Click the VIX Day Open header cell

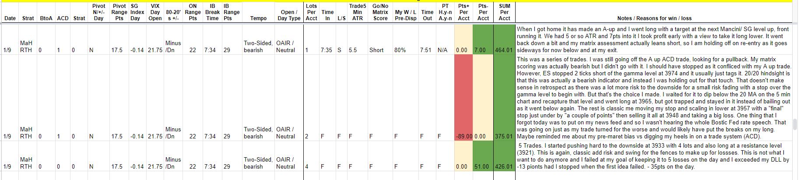pos(155,12)
